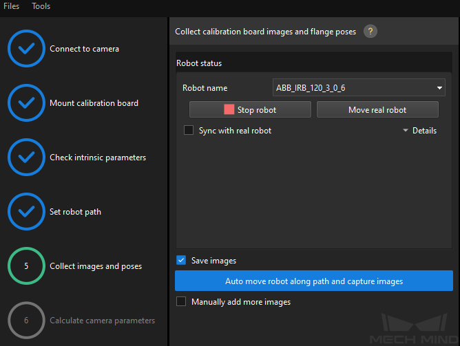
Task: Expand the Details section
Action: [419, 131]
